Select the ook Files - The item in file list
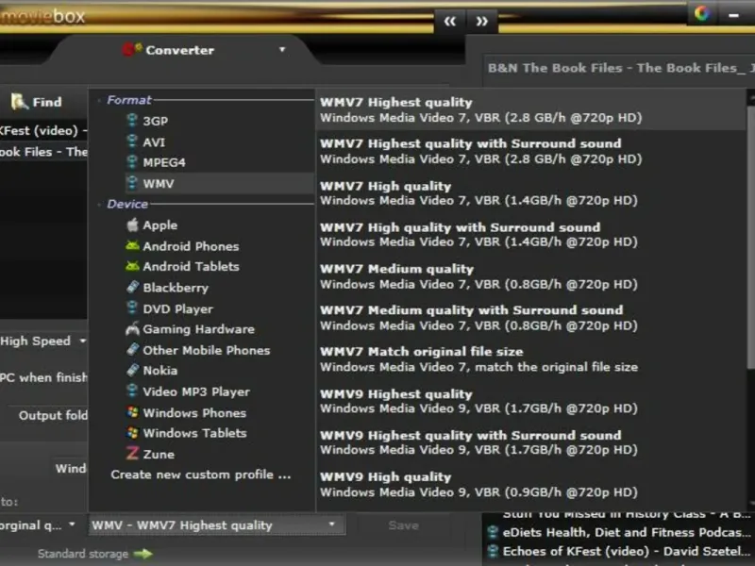 (x=43, y=152)
